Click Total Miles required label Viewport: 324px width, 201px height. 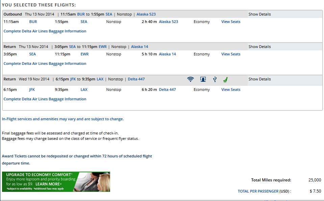(x=271, y=180)
